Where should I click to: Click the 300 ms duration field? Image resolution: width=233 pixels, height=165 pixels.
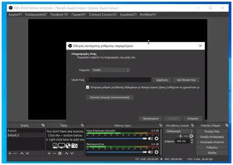point(182,141)
